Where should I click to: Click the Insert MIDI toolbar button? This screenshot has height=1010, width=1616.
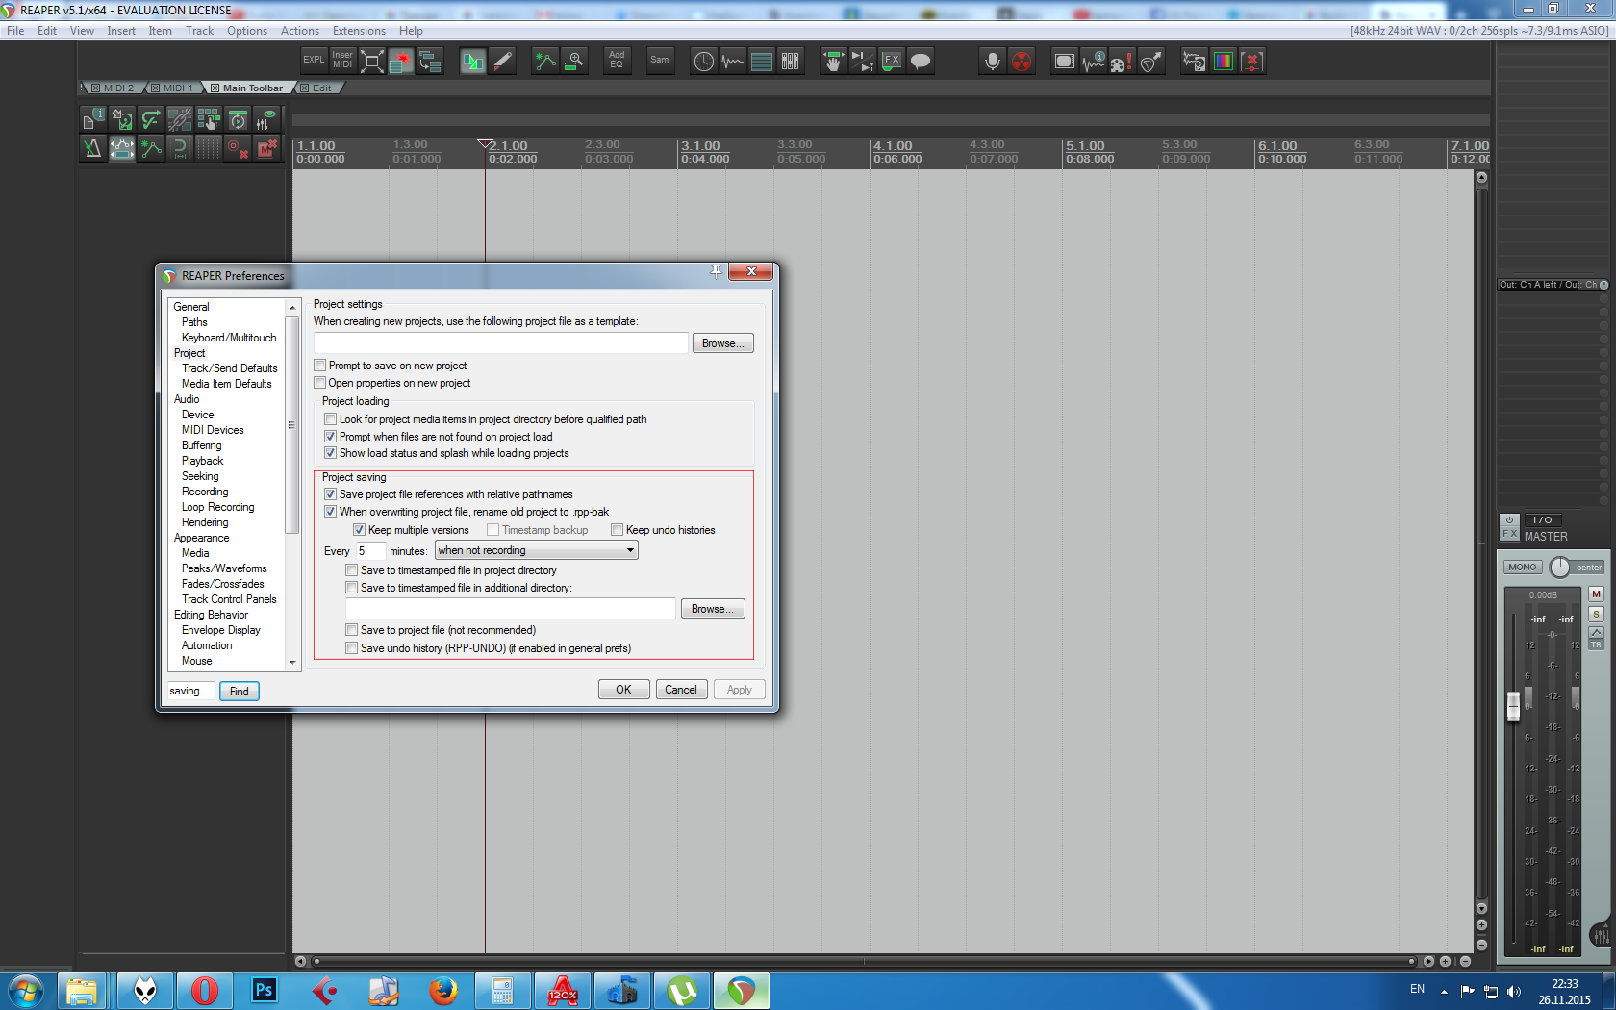click(x=342, y=61)
